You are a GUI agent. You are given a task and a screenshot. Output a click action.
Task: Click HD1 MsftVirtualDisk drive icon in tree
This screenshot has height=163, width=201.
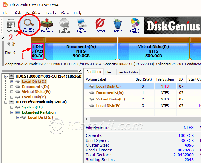(12, 102)
